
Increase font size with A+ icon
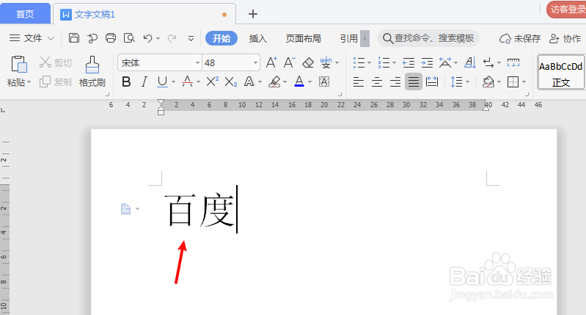(271, 62)
